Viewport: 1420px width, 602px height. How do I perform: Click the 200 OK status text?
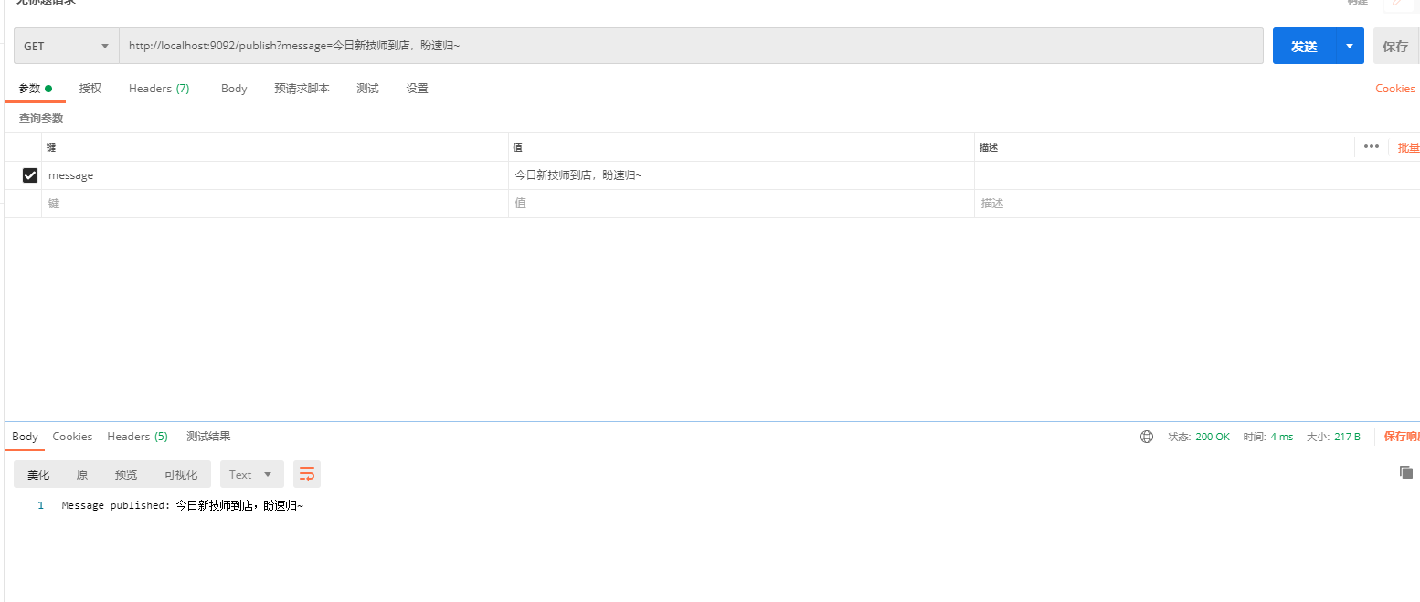pyautogui.click(x=1213, y=437)
